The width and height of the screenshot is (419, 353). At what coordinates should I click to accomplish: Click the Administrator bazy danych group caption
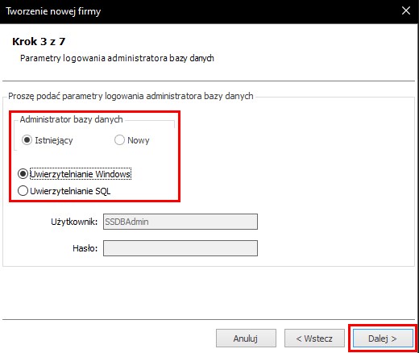point(71,119)
